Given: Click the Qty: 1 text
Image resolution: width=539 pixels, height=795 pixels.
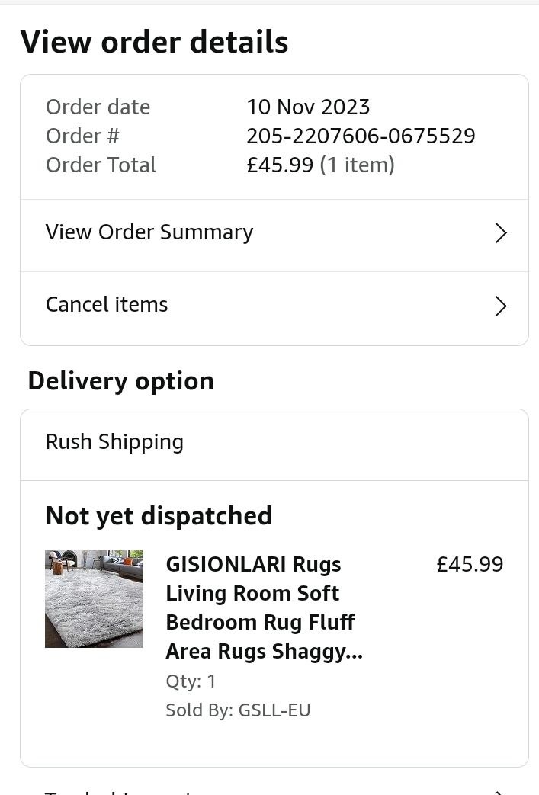Looking at the screenshot, I should [x=191, y=681].
